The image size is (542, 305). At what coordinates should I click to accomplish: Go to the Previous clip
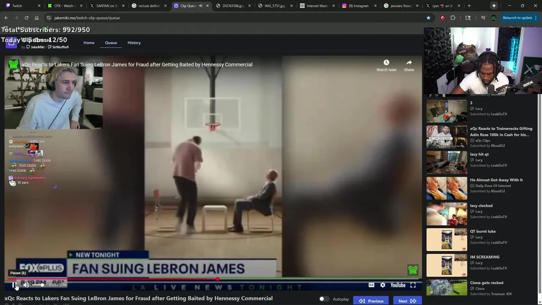[x=371, y=301]
